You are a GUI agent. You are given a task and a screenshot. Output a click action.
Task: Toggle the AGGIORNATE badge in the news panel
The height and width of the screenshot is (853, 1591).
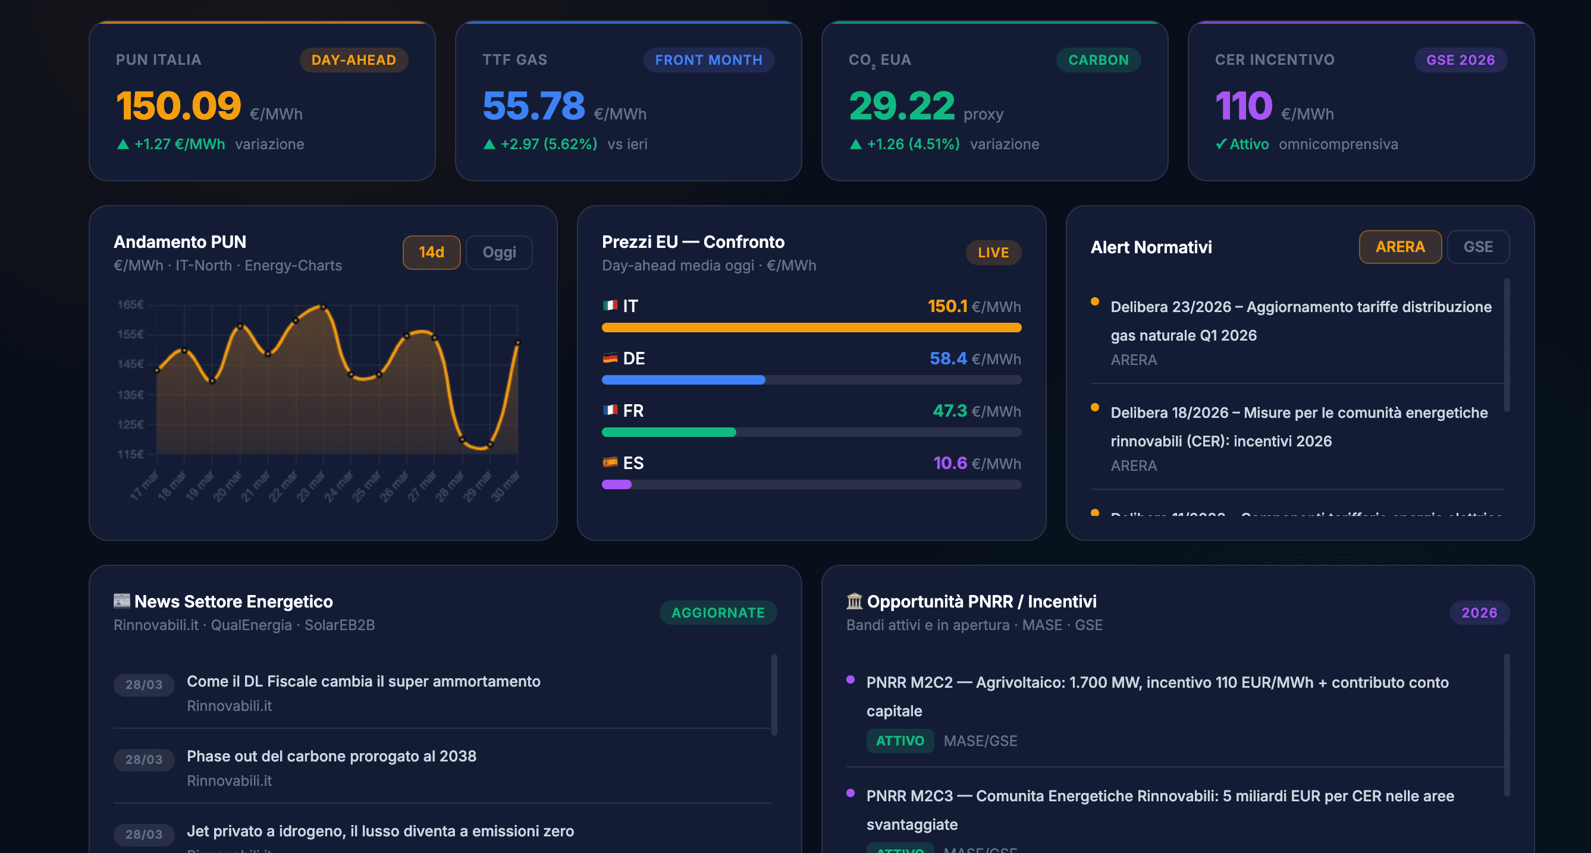[x=718, y=612]
